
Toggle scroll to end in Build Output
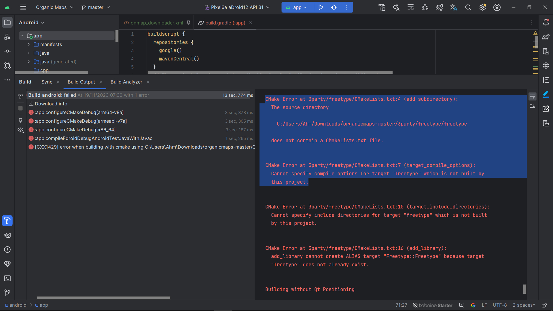coord(533,106)
